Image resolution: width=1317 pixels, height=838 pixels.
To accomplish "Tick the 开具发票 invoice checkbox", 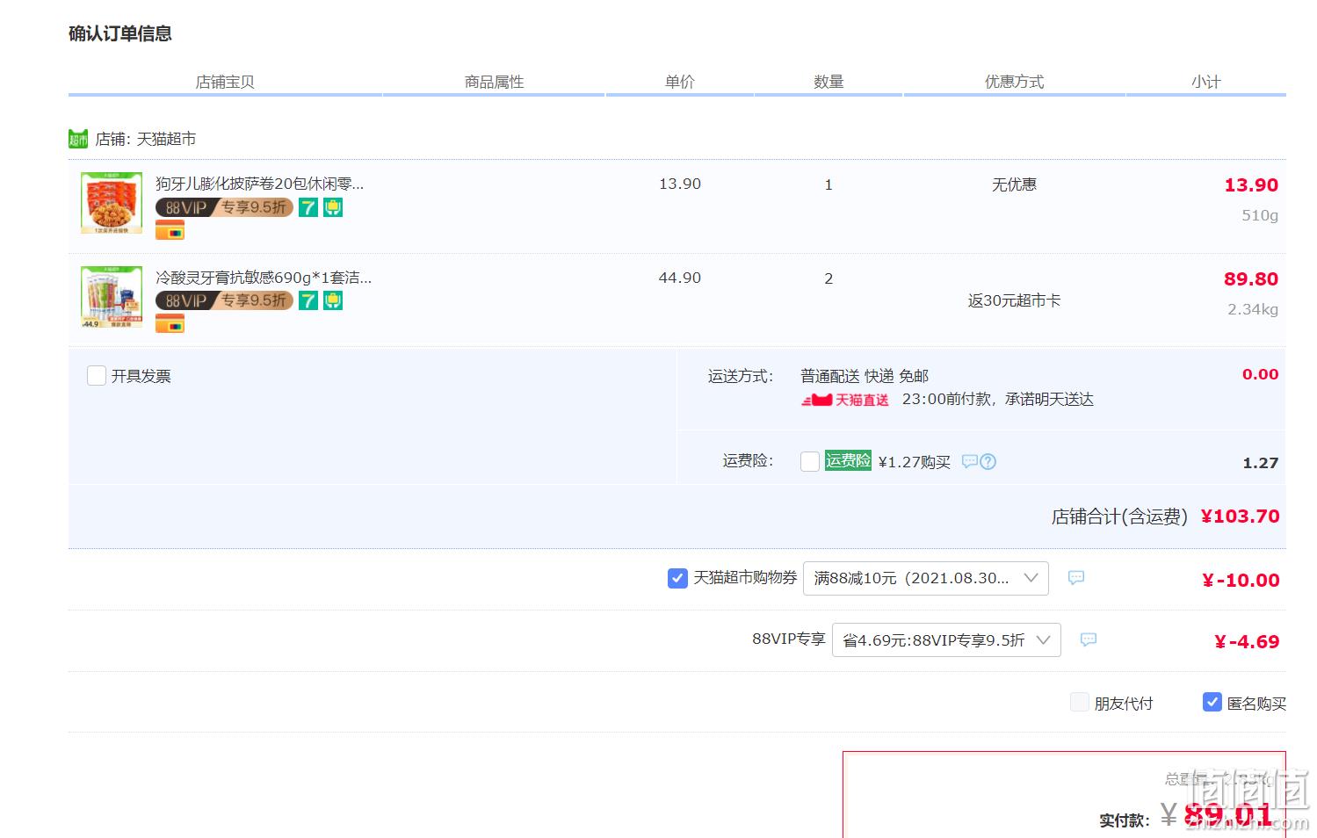I will click(x=97, y=376).
